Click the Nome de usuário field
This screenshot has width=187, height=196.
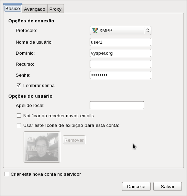120,42
